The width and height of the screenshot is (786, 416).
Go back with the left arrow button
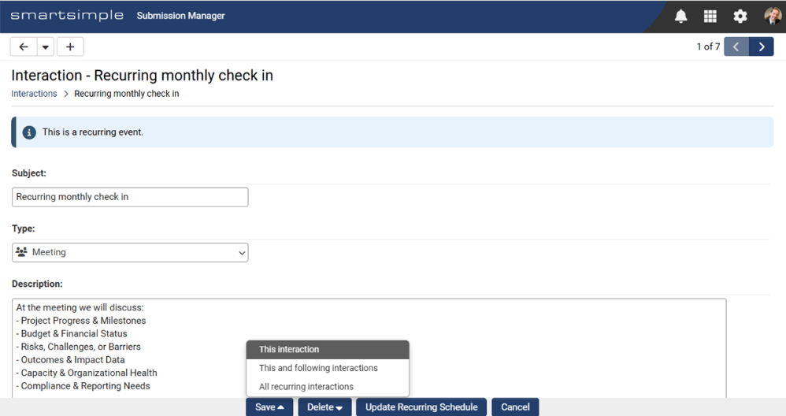click(x=24, y=46)
